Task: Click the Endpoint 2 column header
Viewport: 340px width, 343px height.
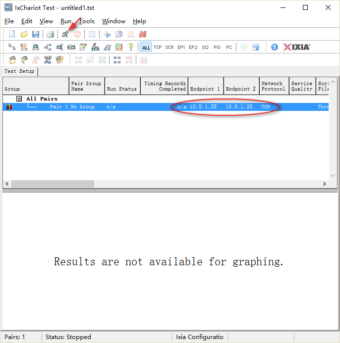Action: pyautogui.click(x=241, y=86)
